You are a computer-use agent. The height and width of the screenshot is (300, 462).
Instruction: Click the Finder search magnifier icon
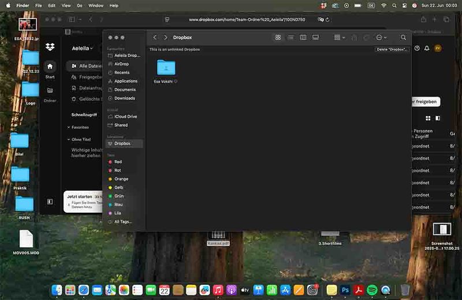(403, 38)
